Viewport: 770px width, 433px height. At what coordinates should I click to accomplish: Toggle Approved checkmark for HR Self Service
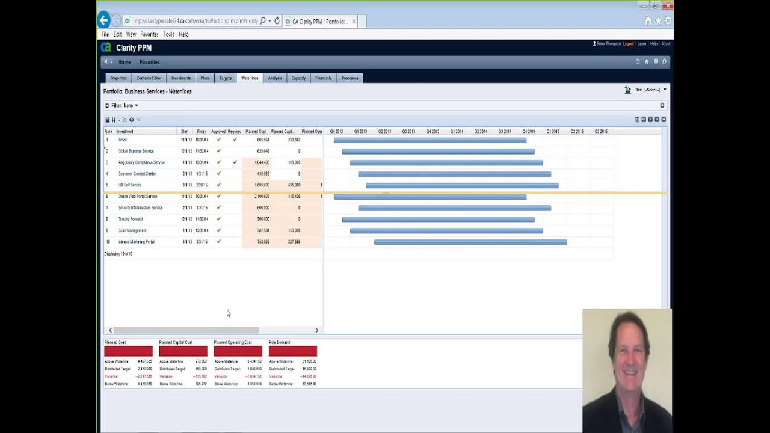pos(218,185)
